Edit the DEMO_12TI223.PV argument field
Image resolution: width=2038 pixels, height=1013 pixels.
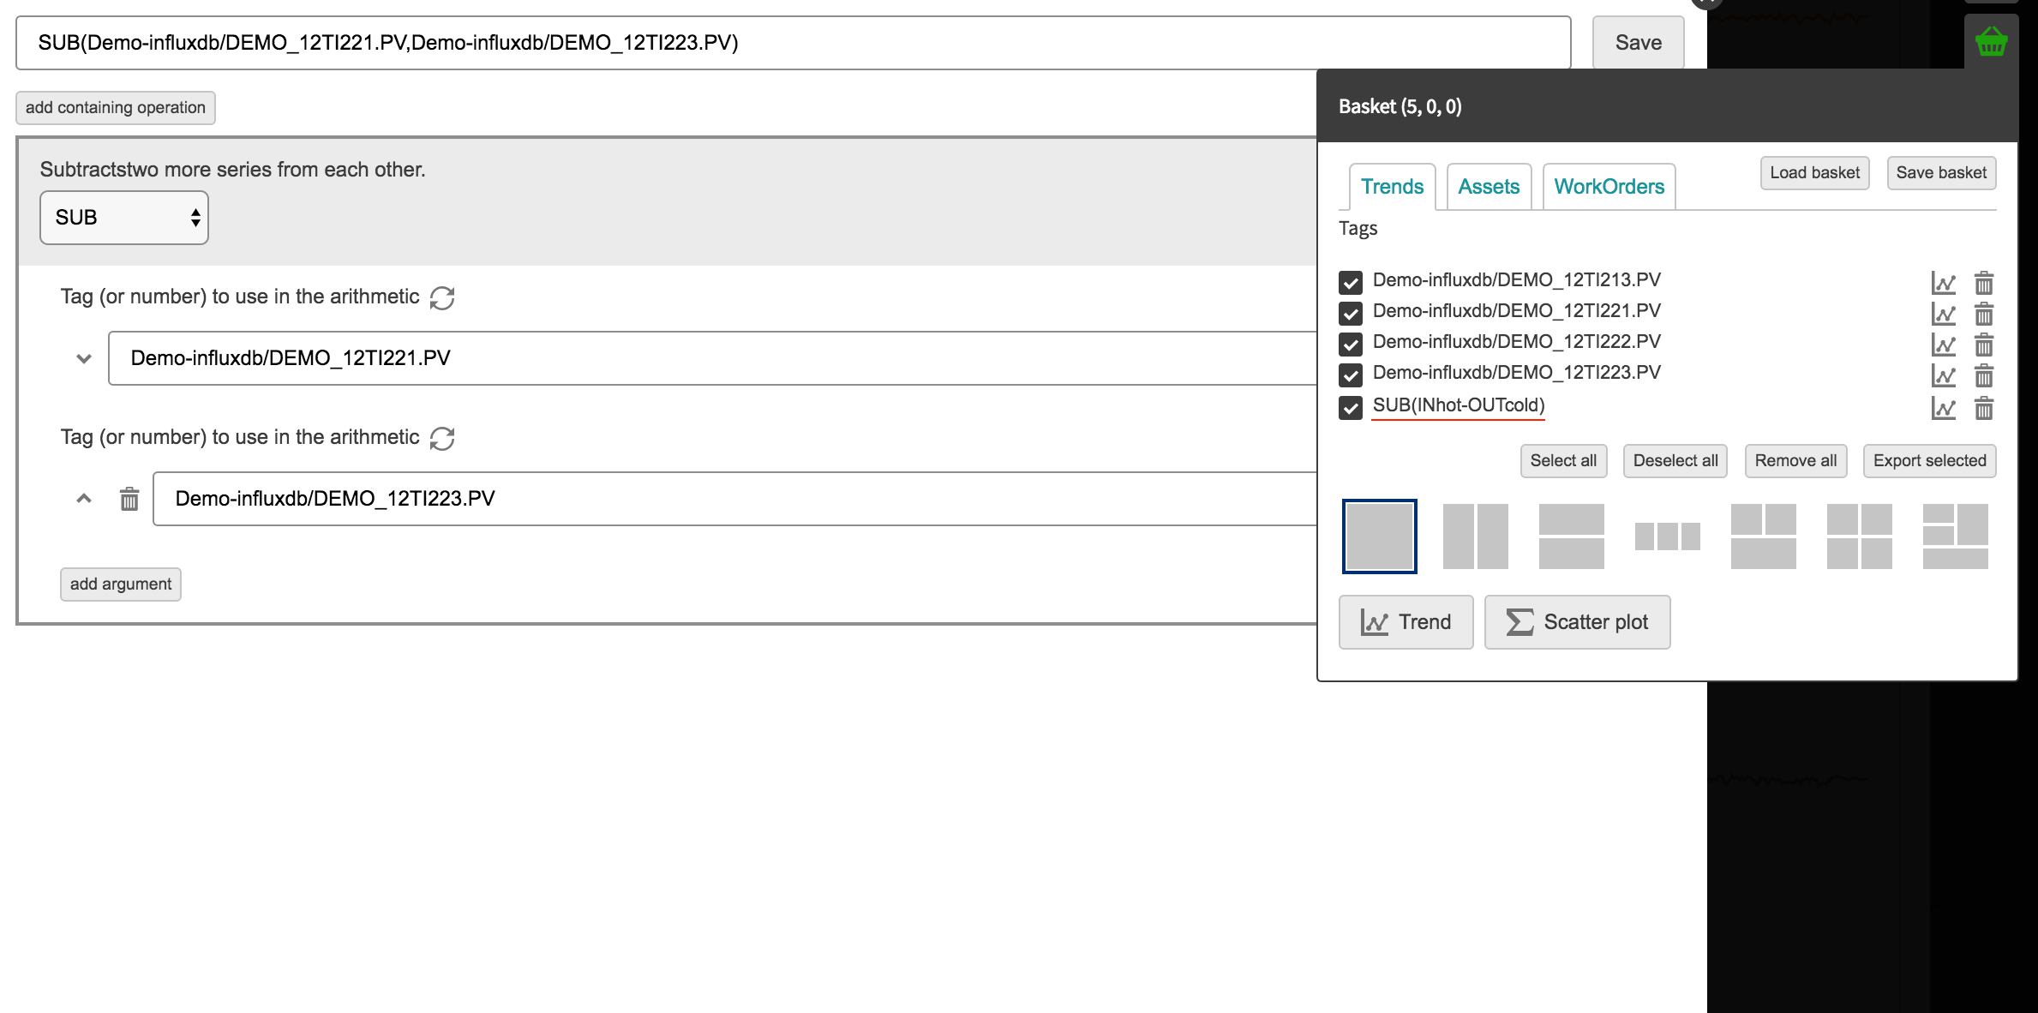(735, 499)
